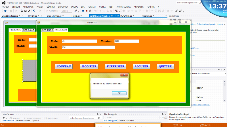
Task: Click the red Stop debugging icon
Action: point(87,11)
